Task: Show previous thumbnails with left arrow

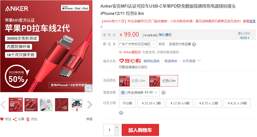Action: (x=3, y=105)
